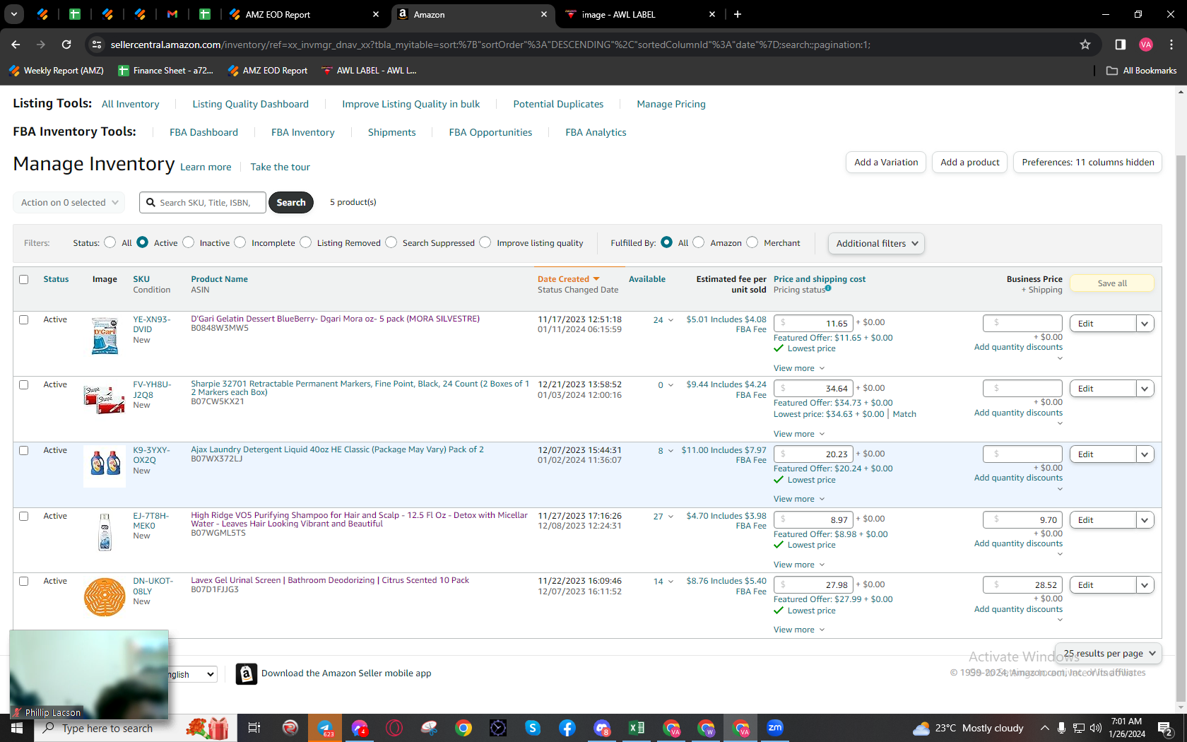Select the All status filter radio button
The image size is (1187, 742).
110,242
